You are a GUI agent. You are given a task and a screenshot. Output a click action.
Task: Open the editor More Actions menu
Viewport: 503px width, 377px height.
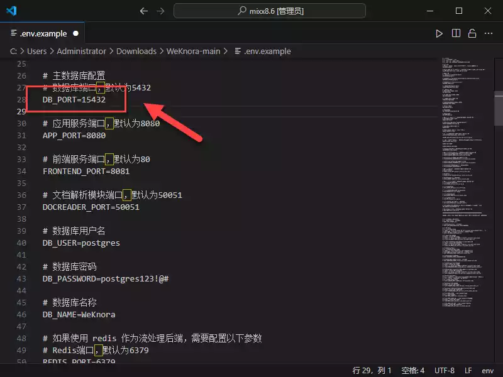pos(489,33)
